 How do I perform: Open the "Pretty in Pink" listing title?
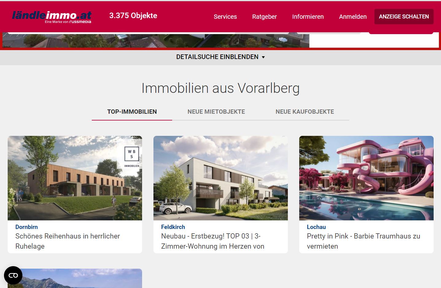[363, 241]
